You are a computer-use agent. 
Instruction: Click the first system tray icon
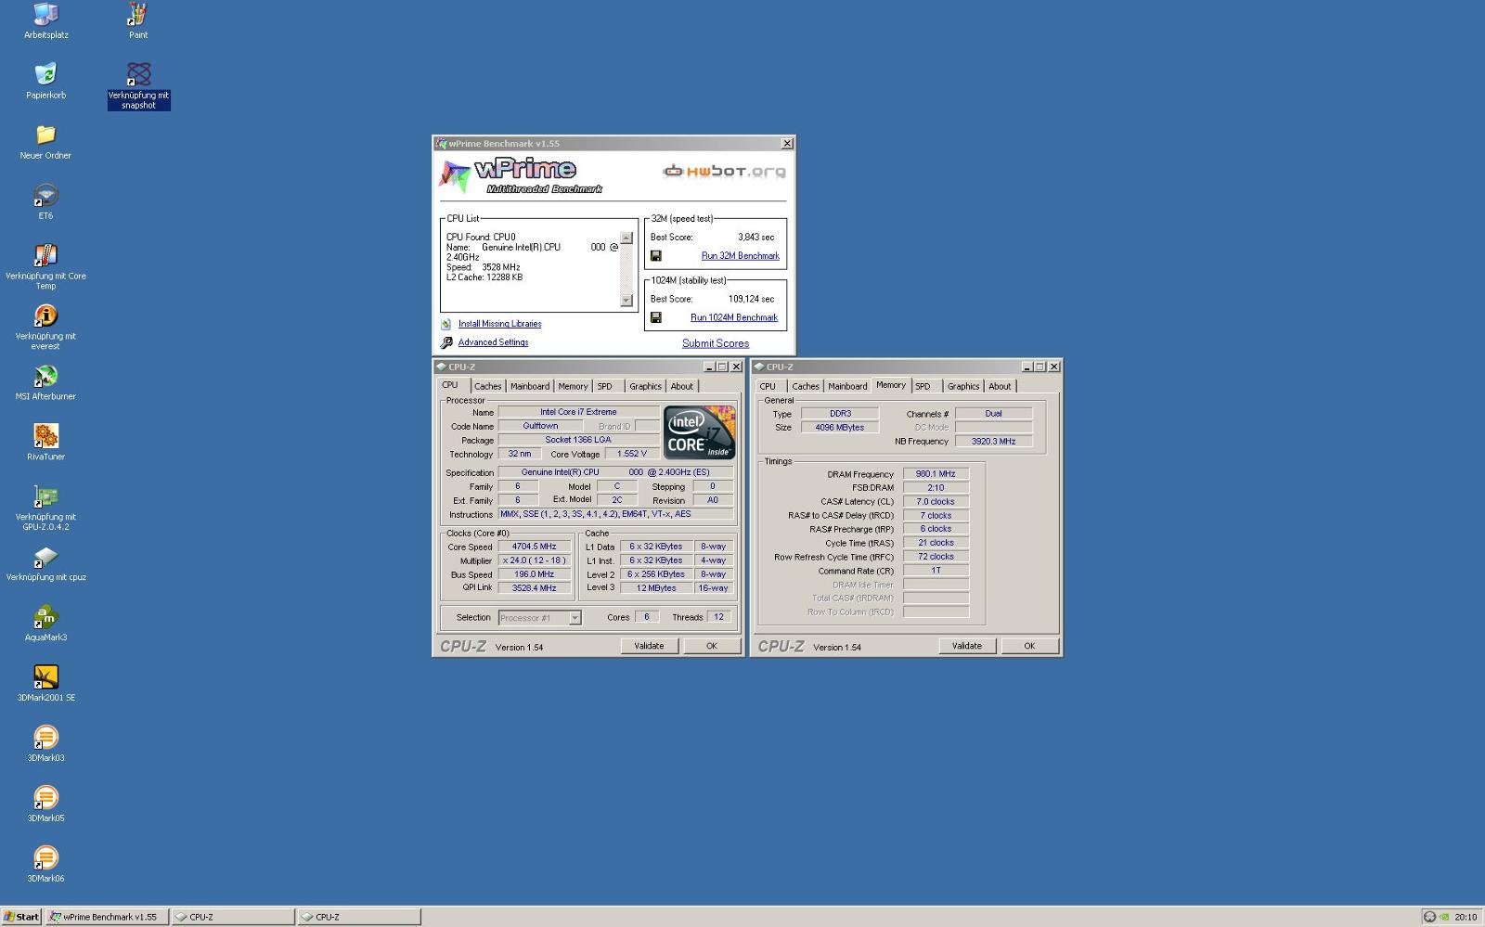tap(1429, 917)
